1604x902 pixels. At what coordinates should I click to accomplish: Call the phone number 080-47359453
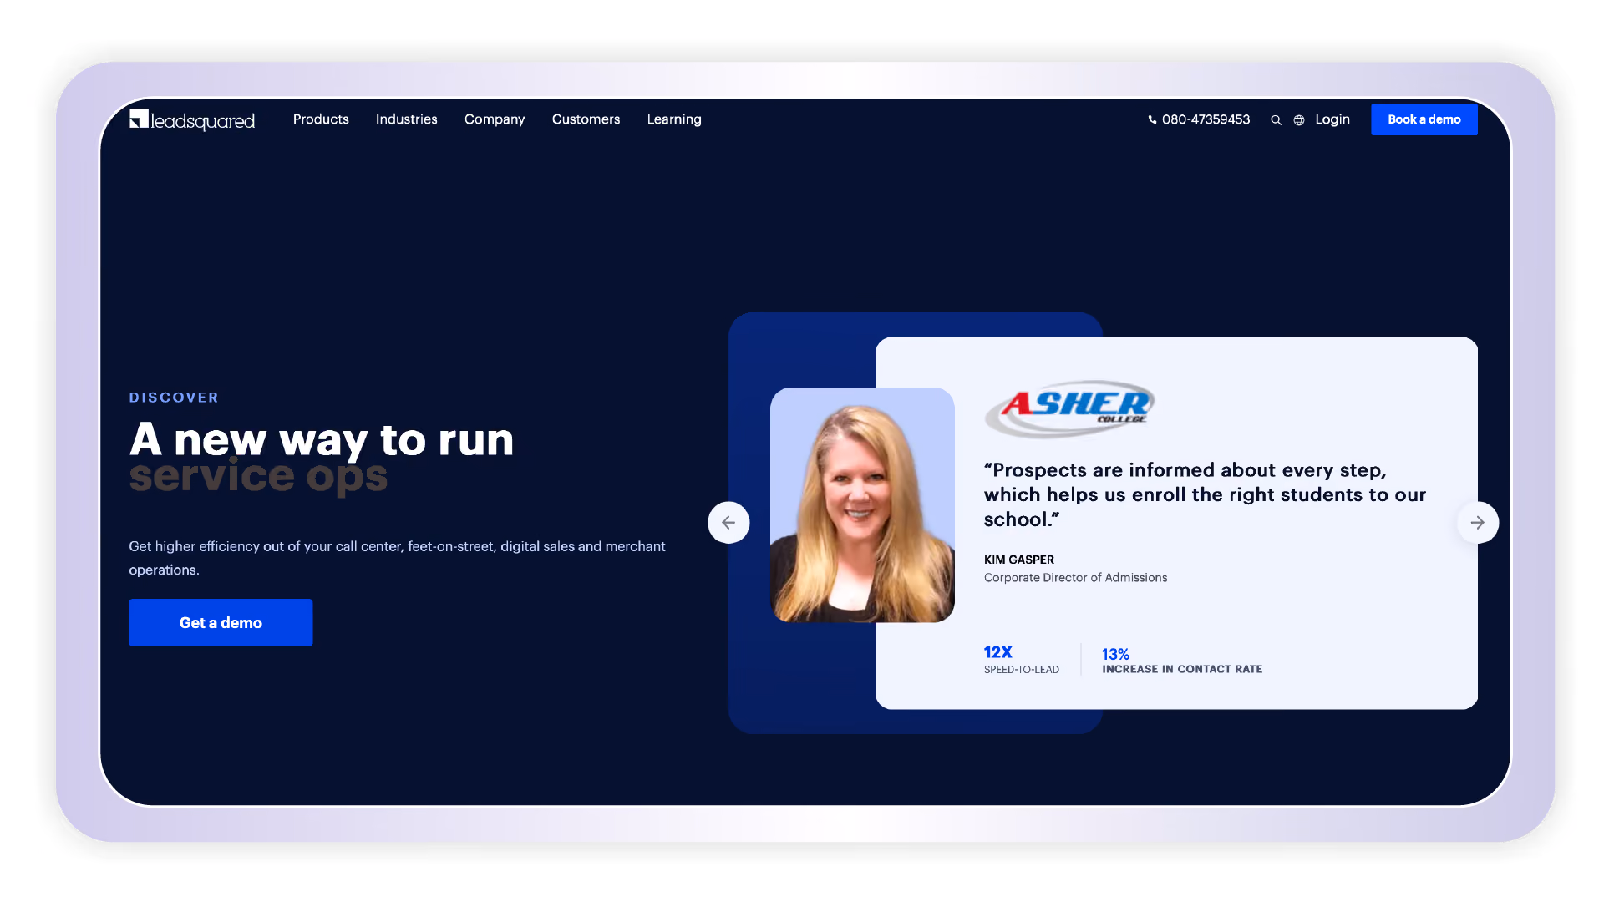pyautogui.click(x=1199, y=119)
